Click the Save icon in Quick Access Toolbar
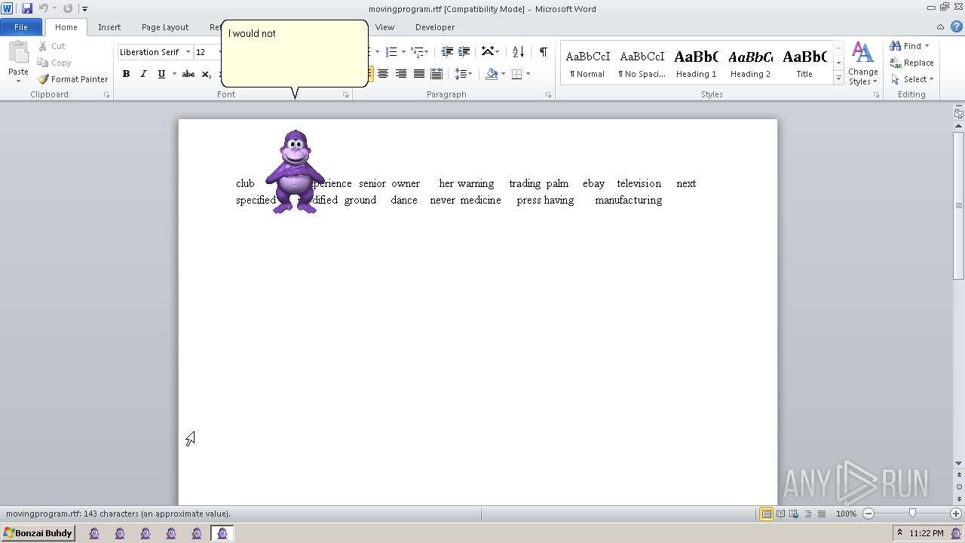965x543 pixels. [27, 8]
